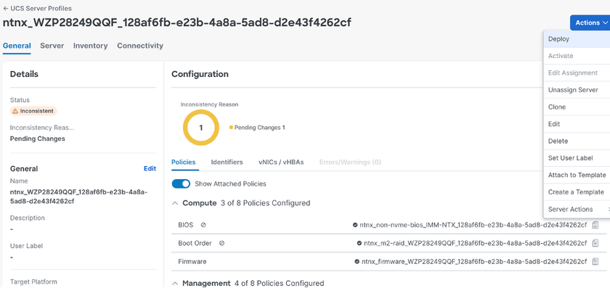The width and height of the screenshot is (610, 288).
Task: Click the warning icon in status badge
Action: [x=15, y=111]
